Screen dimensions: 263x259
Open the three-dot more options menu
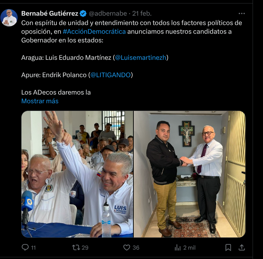(x=242, y=14)
